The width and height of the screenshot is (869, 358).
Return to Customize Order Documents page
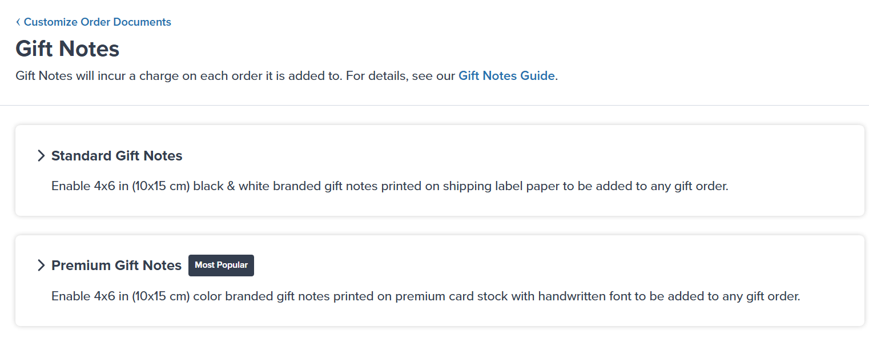point(97,22)
